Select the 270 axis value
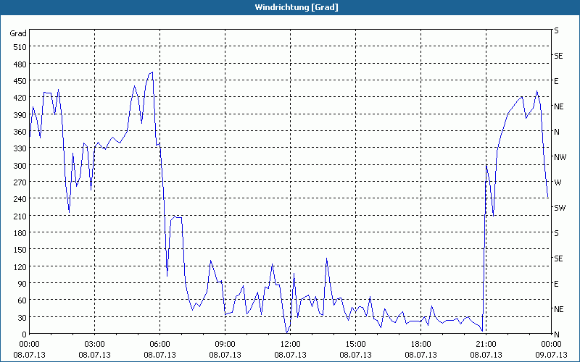Screen dimensions: 580x362 click(20, 182)
